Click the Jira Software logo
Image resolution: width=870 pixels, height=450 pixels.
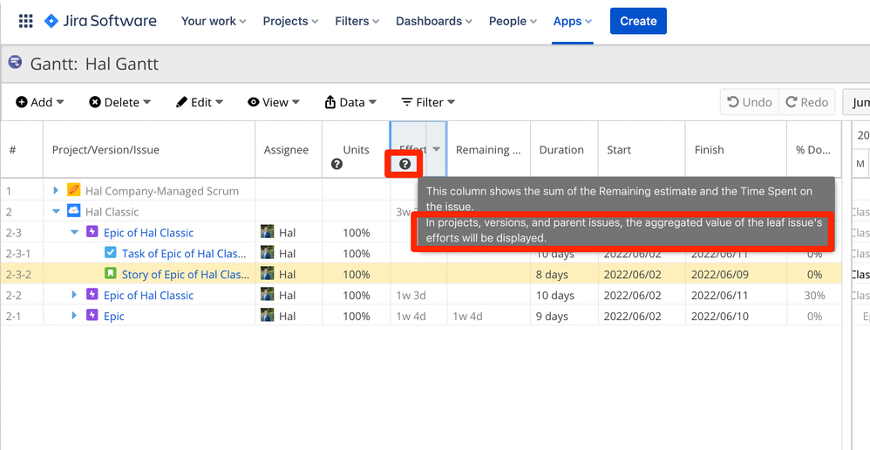pyautogui.click(x=100, y=21)
